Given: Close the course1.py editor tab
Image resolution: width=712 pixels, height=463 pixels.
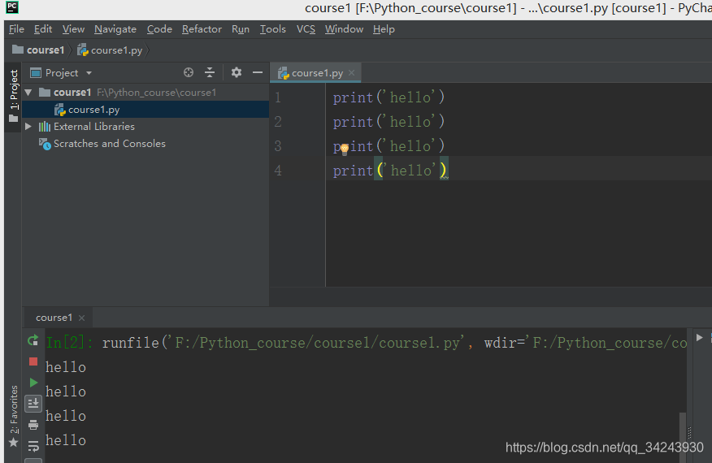Looking at the screenshot, I should pos(351,72).
